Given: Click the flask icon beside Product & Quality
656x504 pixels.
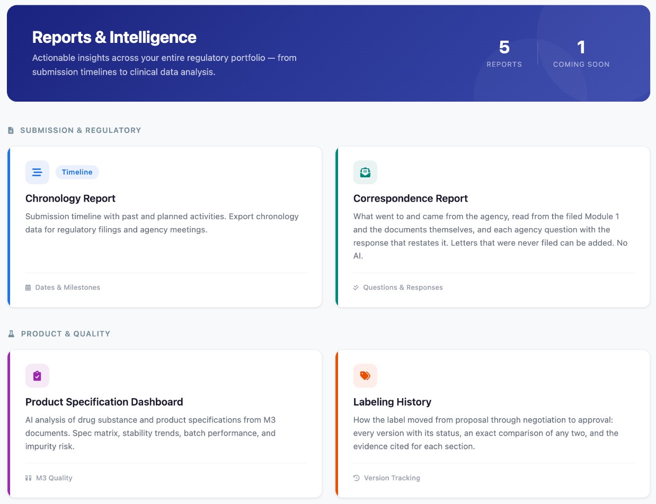Looking at the screenshot, I should [x=11, y=334].
